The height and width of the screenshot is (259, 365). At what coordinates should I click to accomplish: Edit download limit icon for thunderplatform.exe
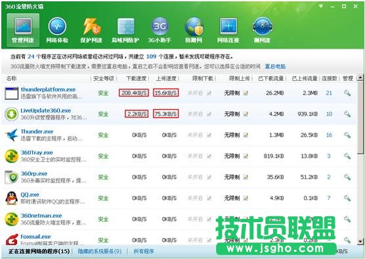coord(209,93)
